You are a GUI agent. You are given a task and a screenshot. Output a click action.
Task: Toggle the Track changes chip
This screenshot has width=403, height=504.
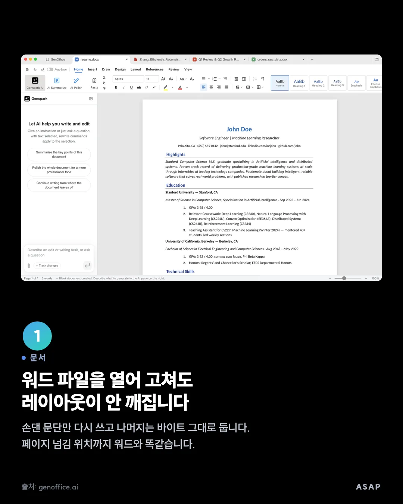pos(47,265)
